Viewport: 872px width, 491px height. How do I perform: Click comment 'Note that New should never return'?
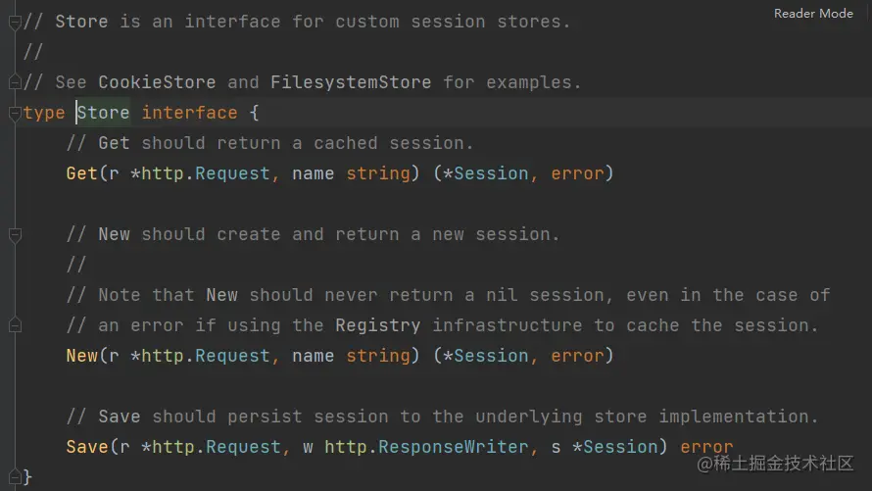click(448, 295)
